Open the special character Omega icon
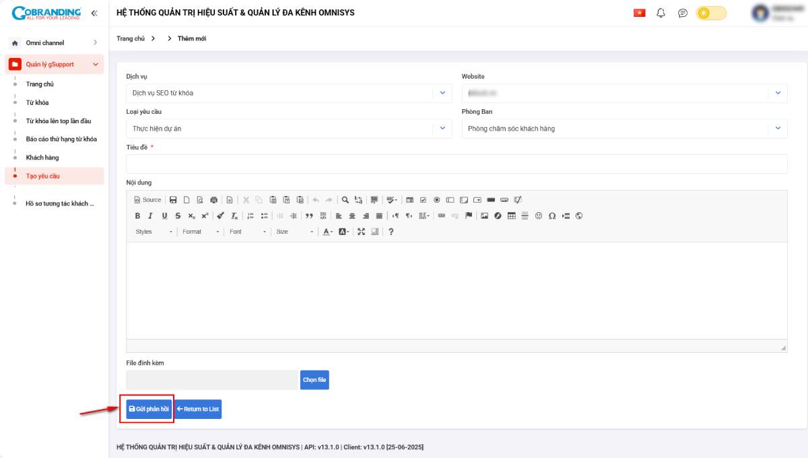The image size is (808, 458). tap(552, 216)
